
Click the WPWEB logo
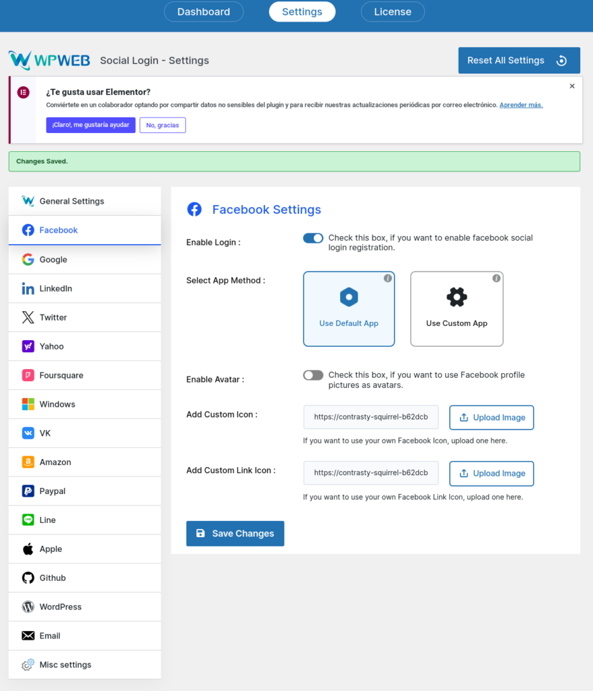[49, 60]
